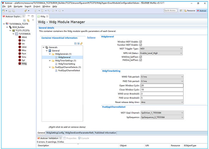This screenshot has width=209, height=149.
Task: Open FWD Tick period dropdown
Action: (x=162, y=81)
